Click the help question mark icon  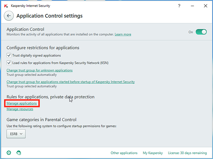coord(179,6)
